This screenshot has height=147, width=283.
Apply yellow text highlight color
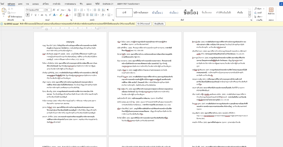[x=61, y=15]
